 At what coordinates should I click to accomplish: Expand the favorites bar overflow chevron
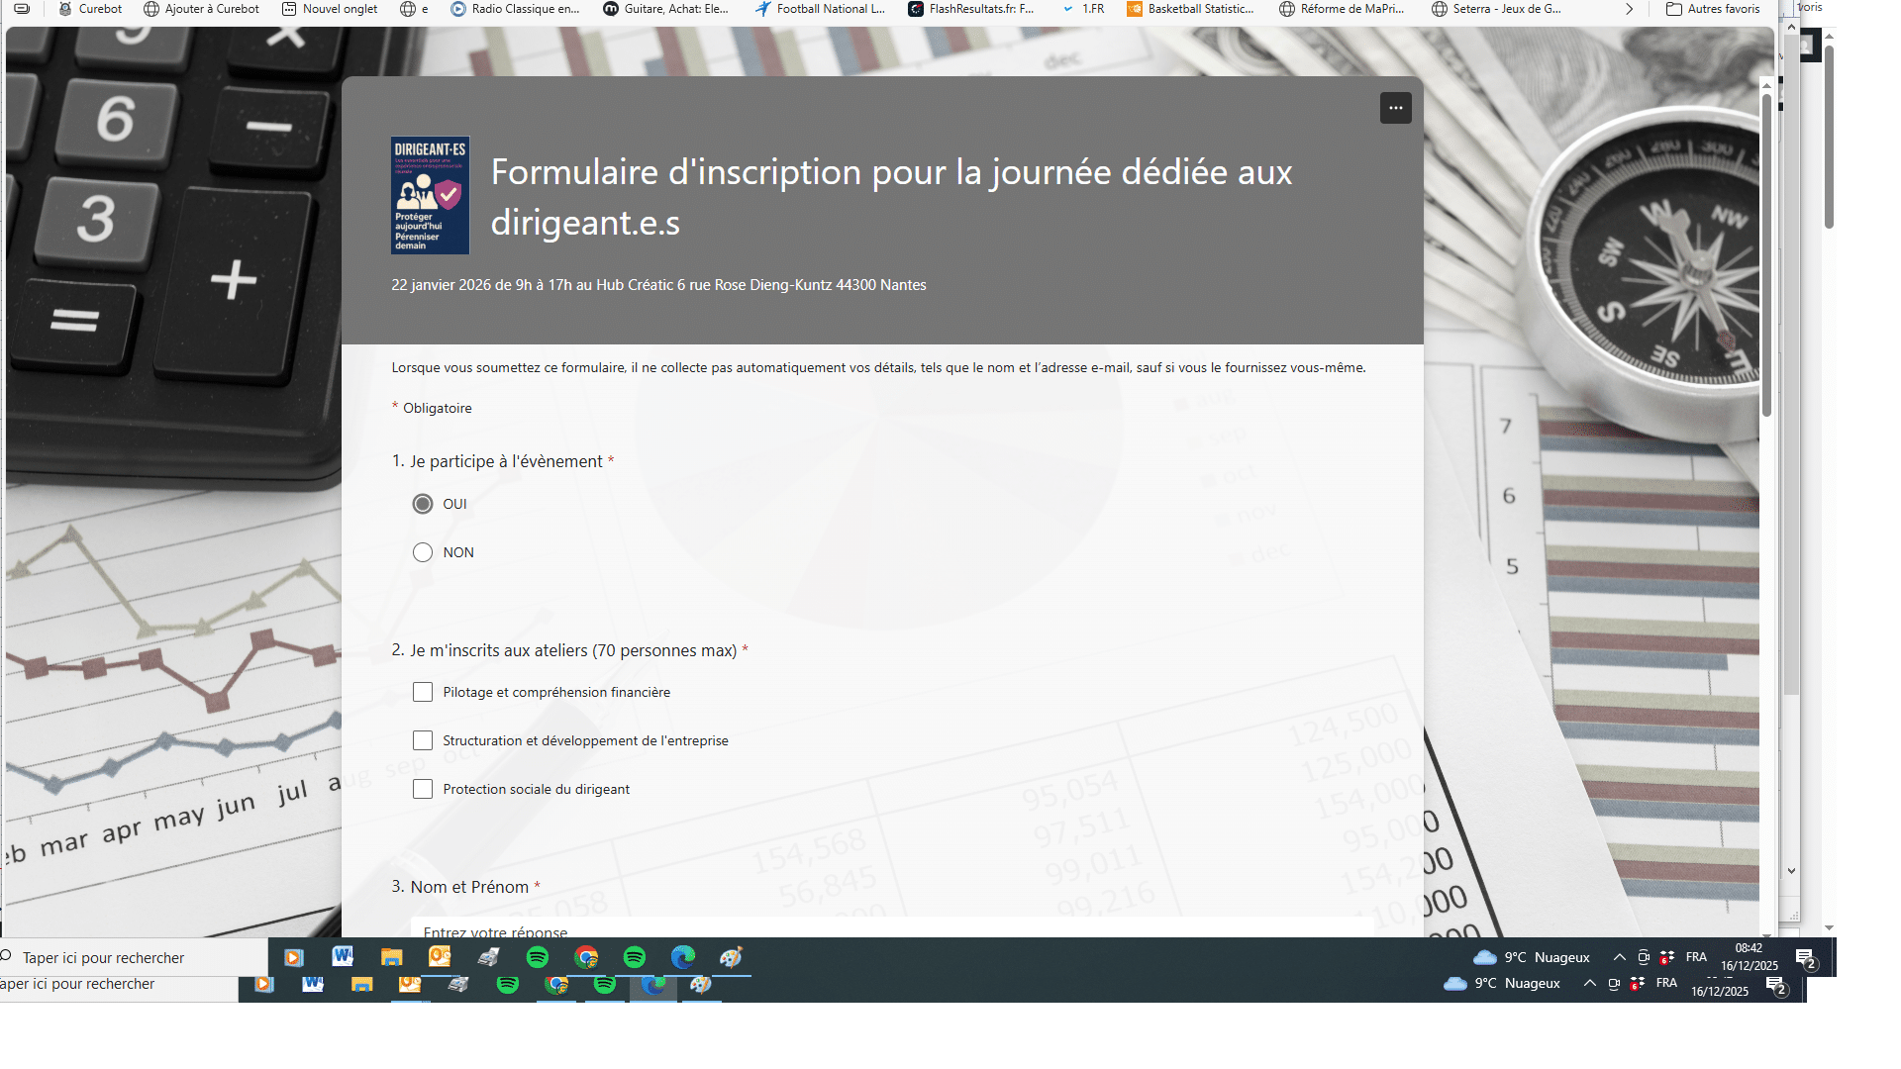[x=1629, y=9]
